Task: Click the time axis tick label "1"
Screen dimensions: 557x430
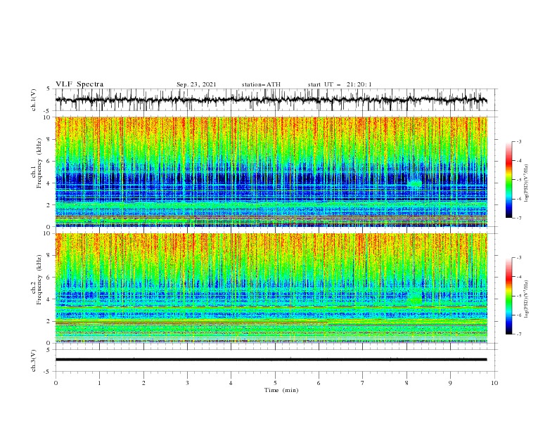Action: (99, 383)
